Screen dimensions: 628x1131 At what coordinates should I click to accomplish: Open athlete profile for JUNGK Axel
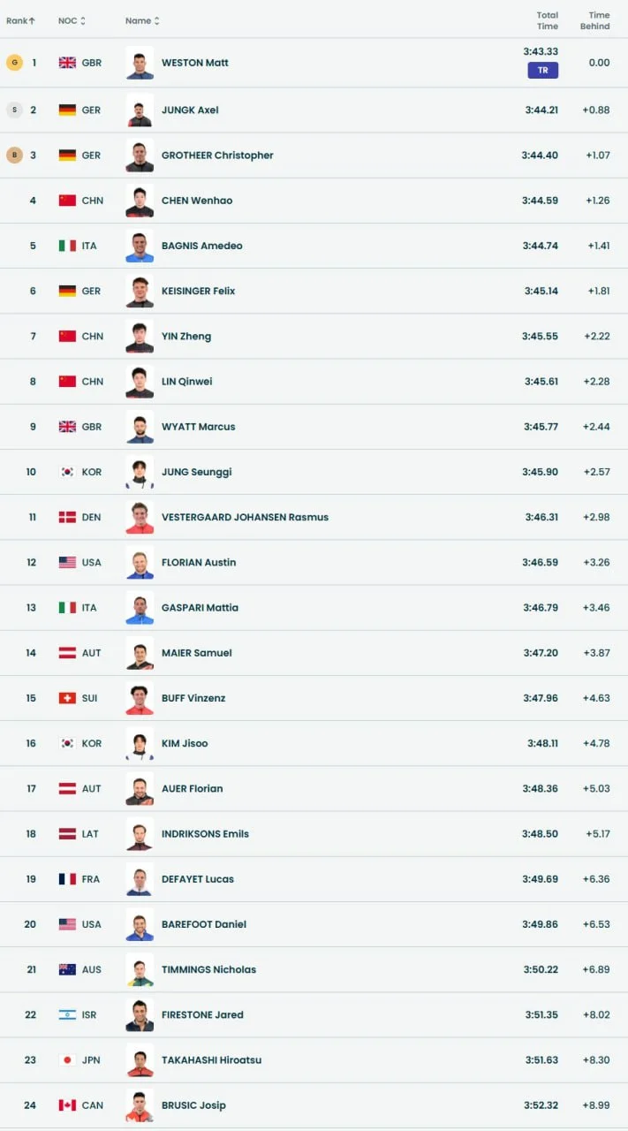(190, 110)
